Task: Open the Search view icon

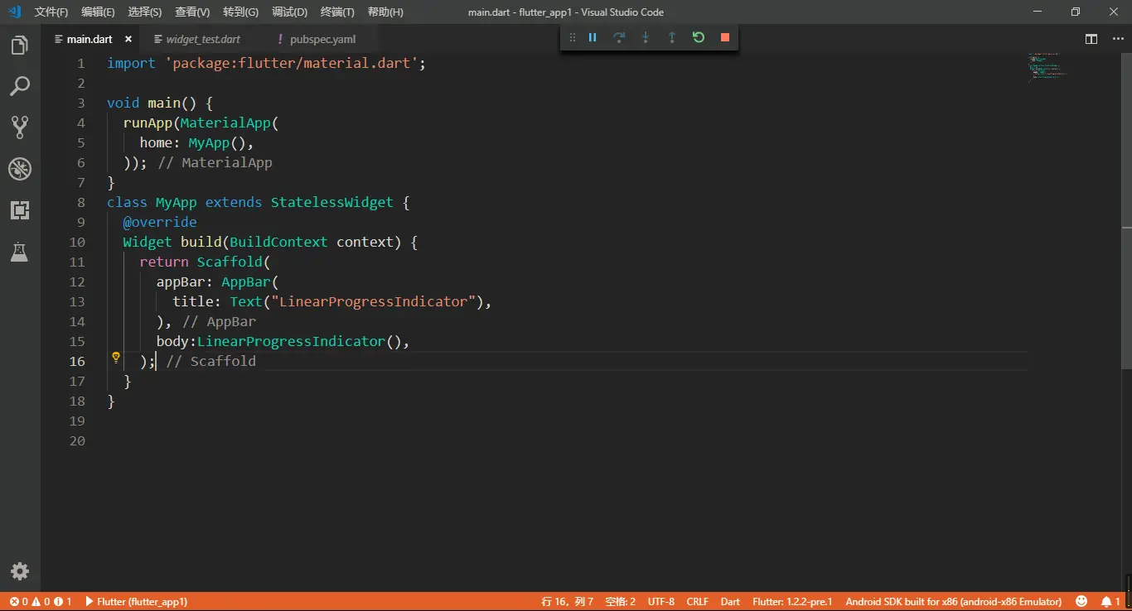Action: pos(19,86)
